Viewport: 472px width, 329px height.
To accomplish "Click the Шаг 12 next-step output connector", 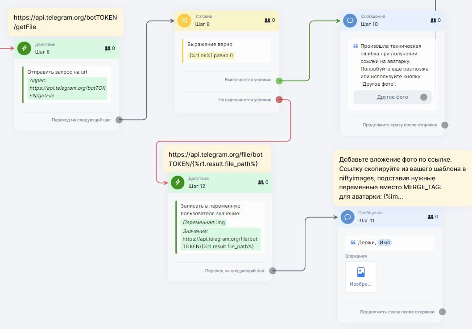I will 272,271.
